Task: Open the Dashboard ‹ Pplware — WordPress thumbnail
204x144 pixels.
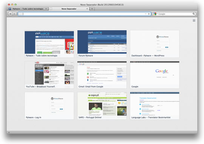Action: pos(155,44)
